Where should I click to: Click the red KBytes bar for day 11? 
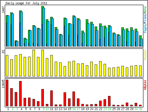point(51,98)
